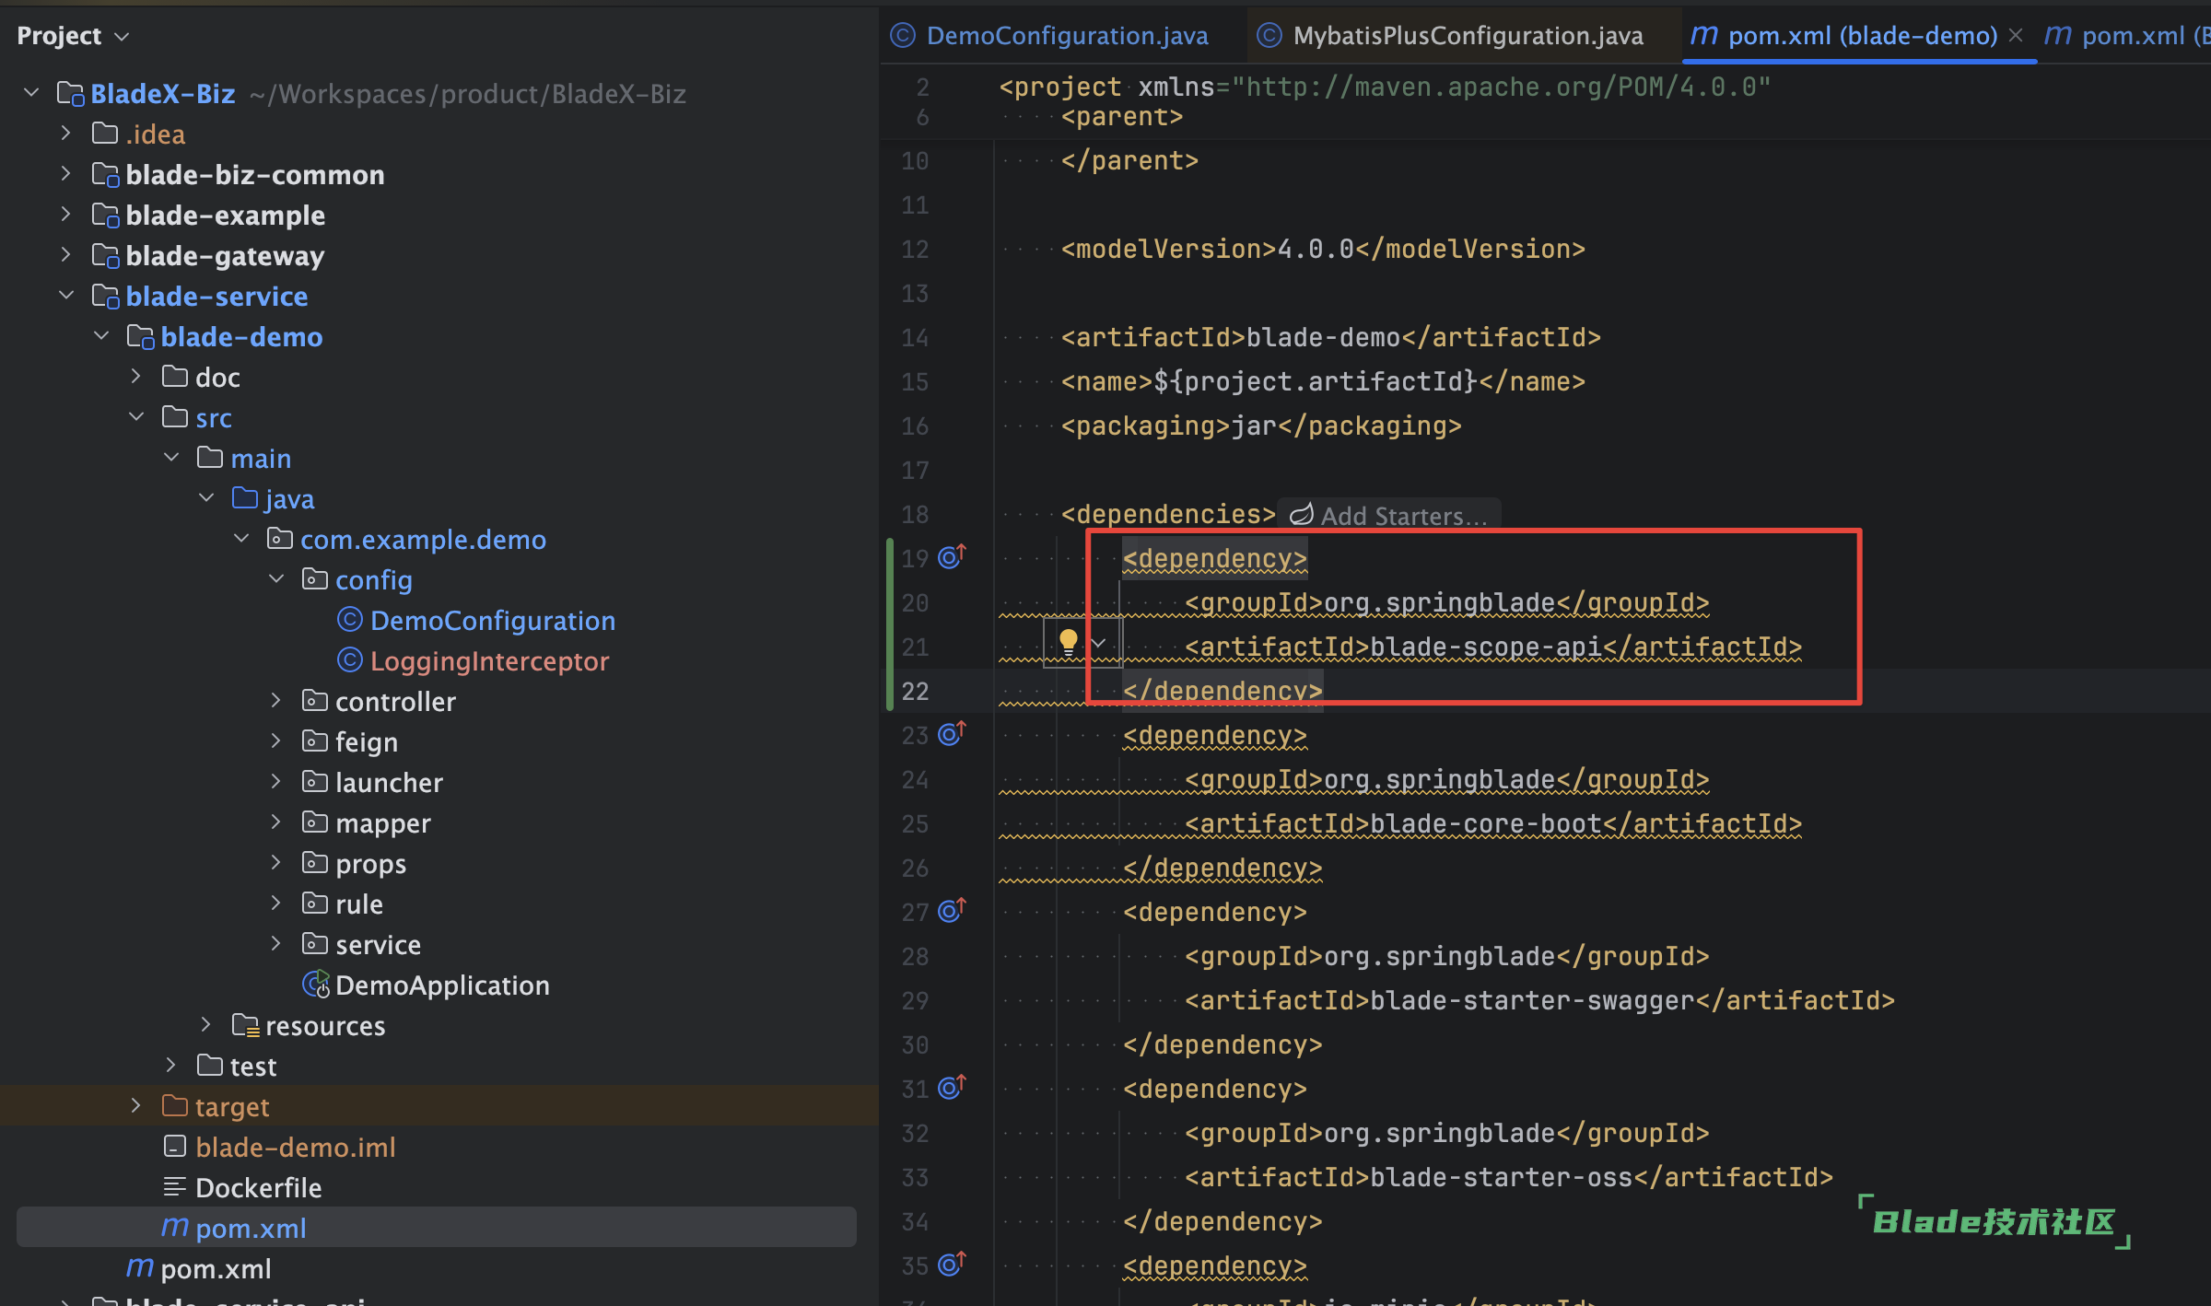Click the resources folder icon
Screen dimensions: 2211x1306
pyautogui.click(x=245, y=1025)
